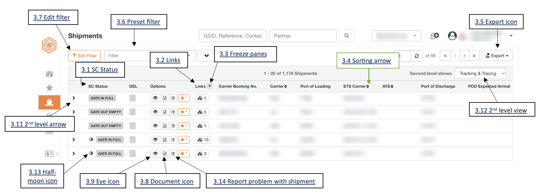Open the add partner icon
This screenshot has height=193, width=540.
[435, 36]
